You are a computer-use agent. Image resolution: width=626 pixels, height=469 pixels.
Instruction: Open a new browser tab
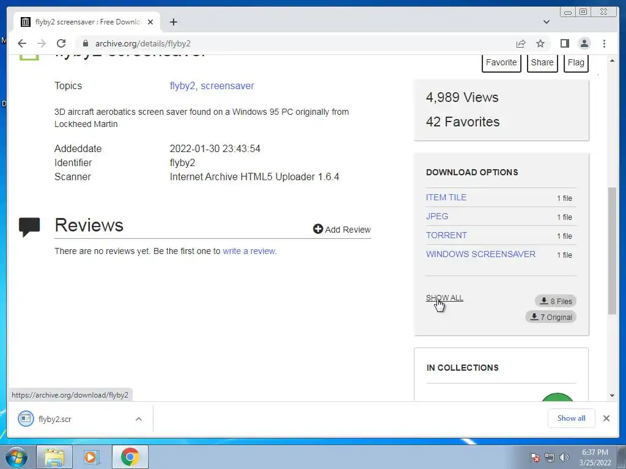[173, 22]
